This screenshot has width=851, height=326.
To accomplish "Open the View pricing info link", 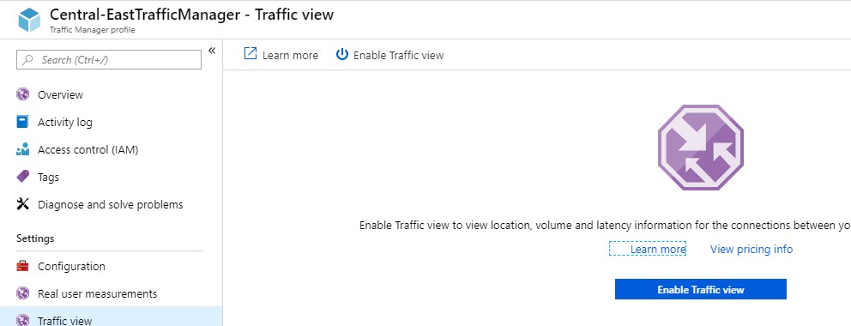I will pos(751,249).
